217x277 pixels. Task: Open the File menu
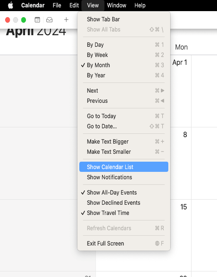[57, 5]
